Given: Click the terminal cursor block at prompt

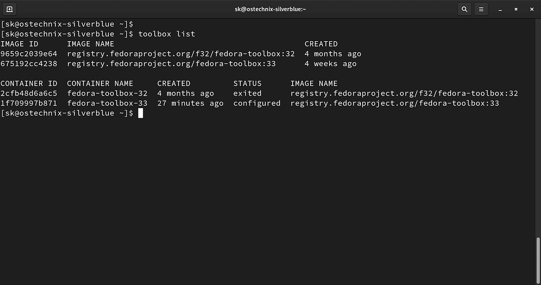Looking at the screenshot, I should tap(141, 113).
